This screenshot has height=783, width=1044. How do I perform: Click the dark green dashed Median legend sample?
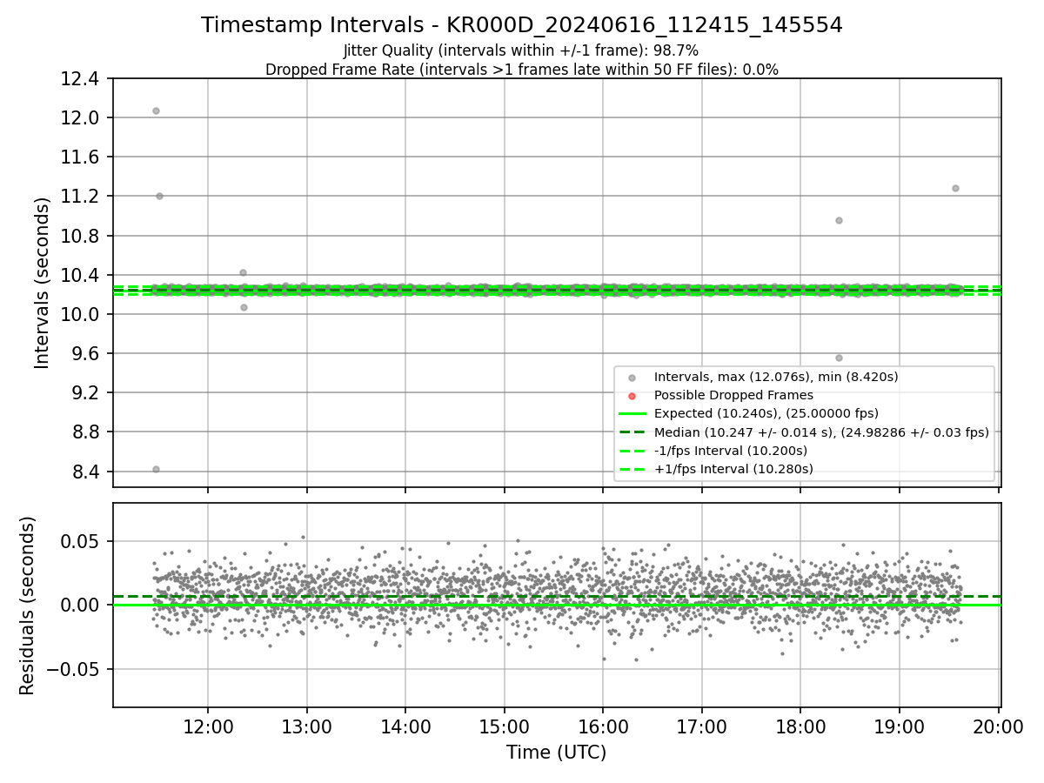point(632,432)
